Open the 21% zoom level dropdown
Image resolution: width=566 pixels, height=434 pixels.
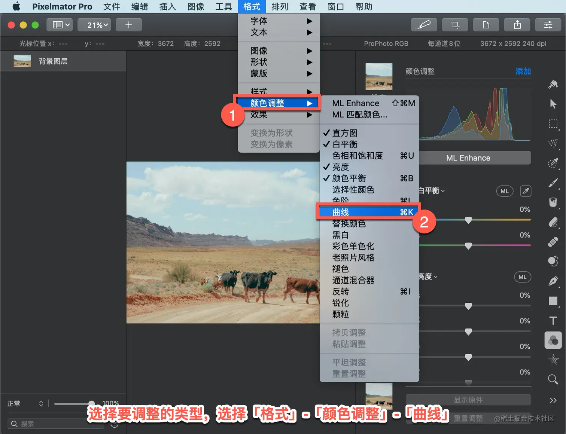click(94, 25)
